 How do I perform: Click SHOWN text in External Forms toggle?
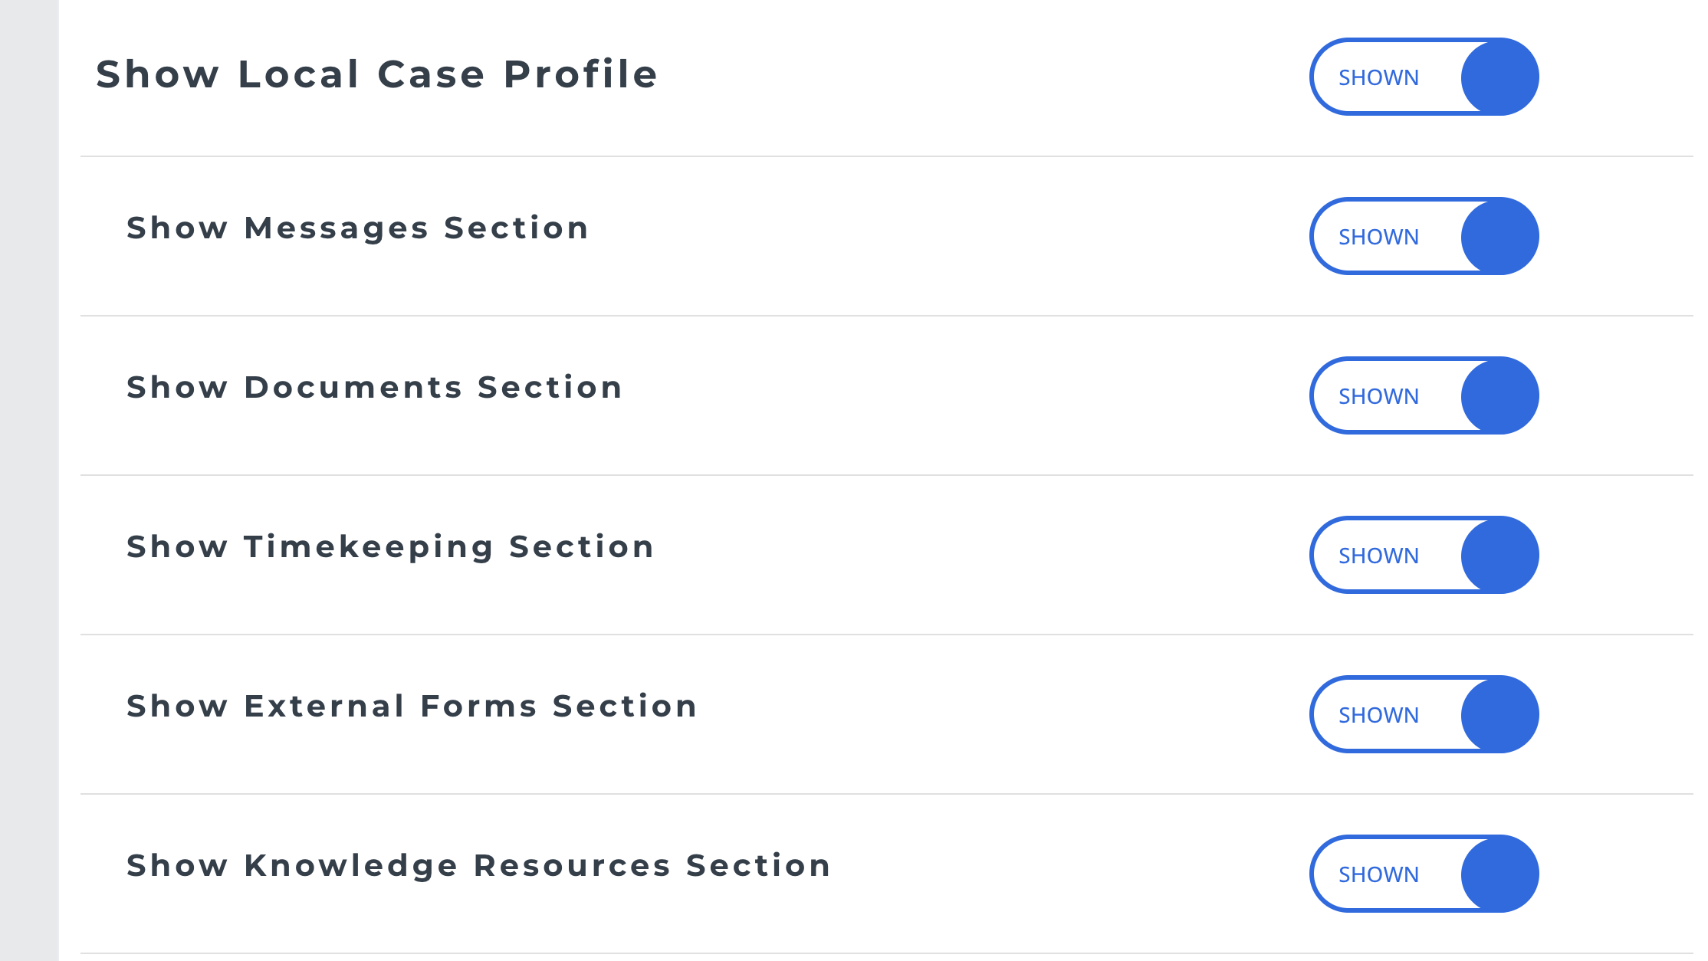(1378, 715)
